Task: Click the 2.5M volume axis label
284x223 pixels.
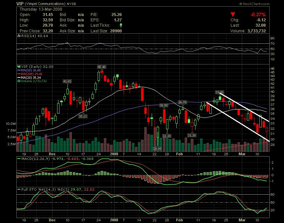Action: (x=11, y=144)
